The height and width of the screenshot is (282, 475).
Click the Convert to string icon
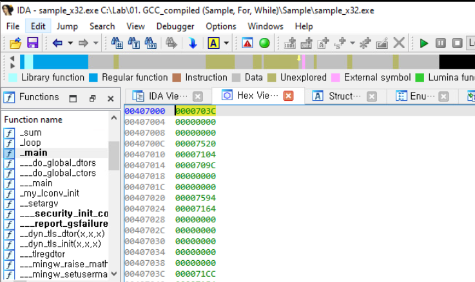coord(323,43)
